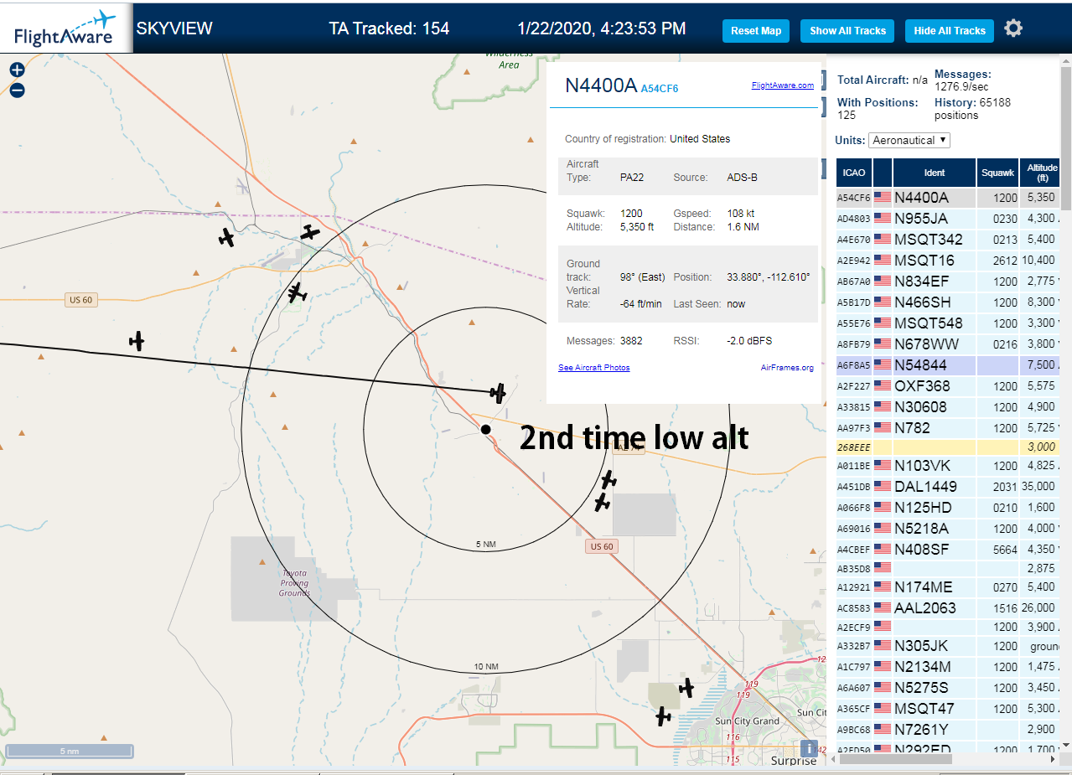
Task: Select the N4400A aircraft on the track line
Action: pos(499,392)
